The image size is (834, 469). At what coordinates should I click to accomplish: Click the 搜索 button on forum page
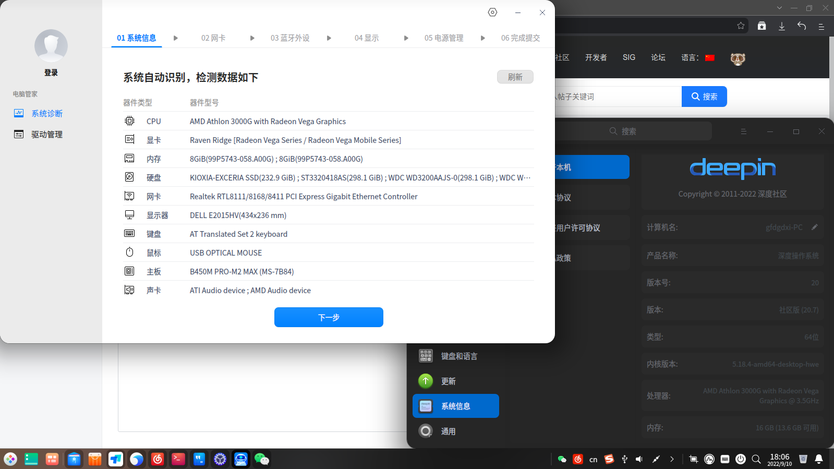[x=704, y=97]
